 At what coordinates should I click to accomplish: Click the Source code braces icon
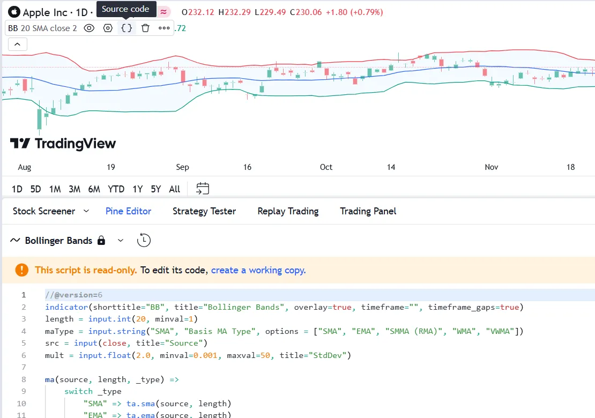[x=127, y=28]
